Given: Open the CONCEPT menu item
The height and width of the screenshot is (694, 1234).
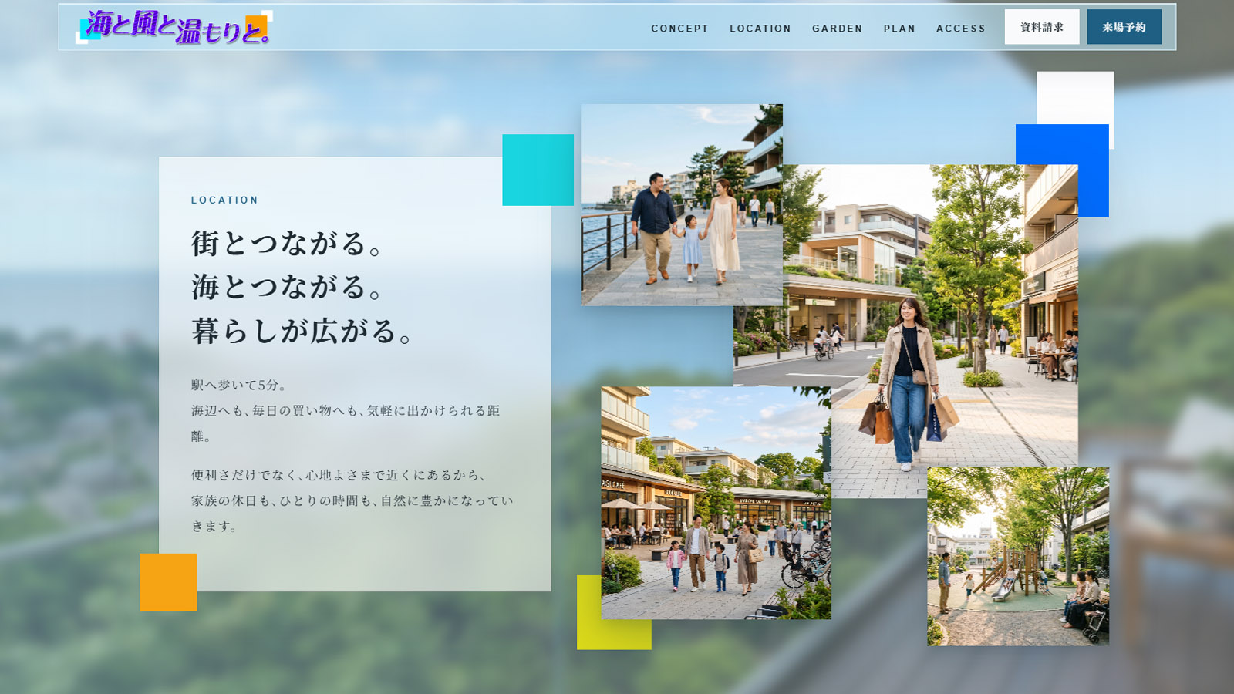Looking at the screenshot, I should pyautogui.click(x=679, y=29).
